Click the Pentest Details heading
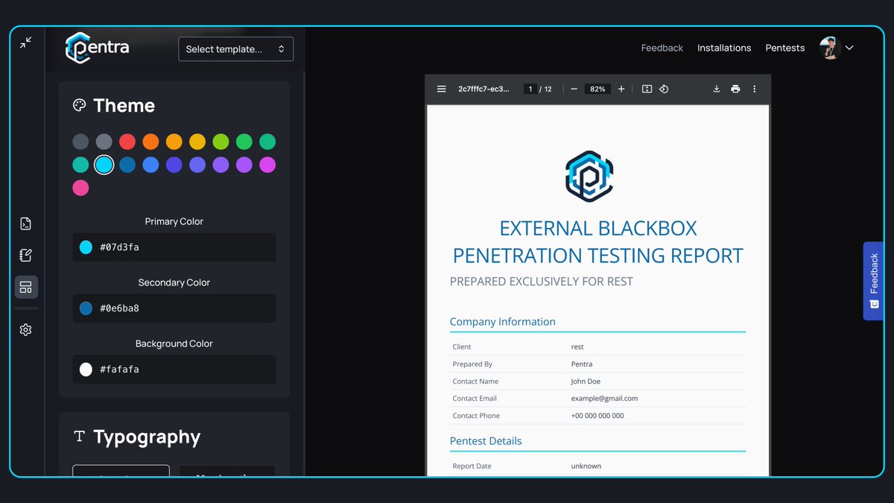Screen dimensions: 894x503 tap(486, 441)
